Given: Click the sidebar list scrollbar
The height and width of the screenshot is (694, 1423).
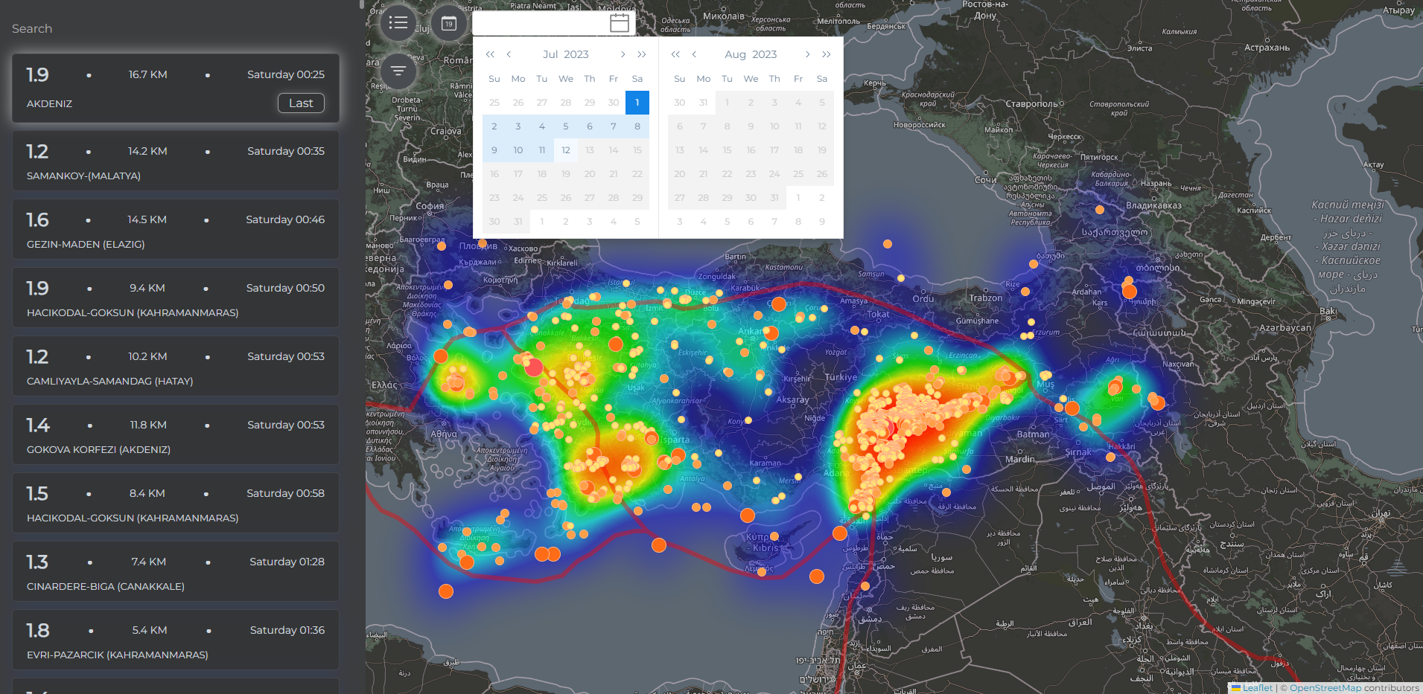Looking at the screenshot, I should [x=362, y=4].
